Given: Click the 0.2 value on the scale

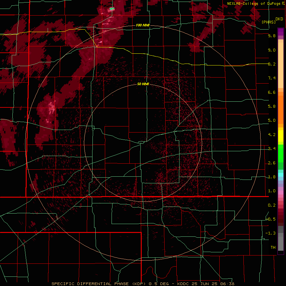Looking at the screenshot, I should 272,205.
